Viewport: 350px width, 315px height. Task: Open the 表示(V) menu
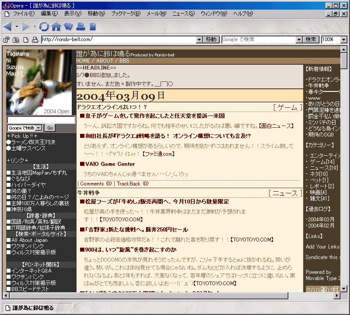[x=73, y=14]
